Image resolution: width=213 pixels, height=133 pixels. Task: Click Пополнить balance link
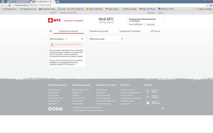point(150,24)
